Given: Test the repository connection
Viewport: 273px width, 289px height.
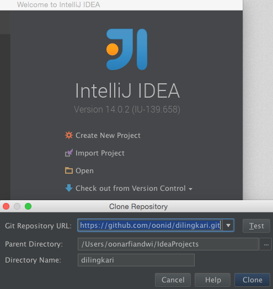Looking at the screenshot, I should pyautogui.click(x=256, y=226).
